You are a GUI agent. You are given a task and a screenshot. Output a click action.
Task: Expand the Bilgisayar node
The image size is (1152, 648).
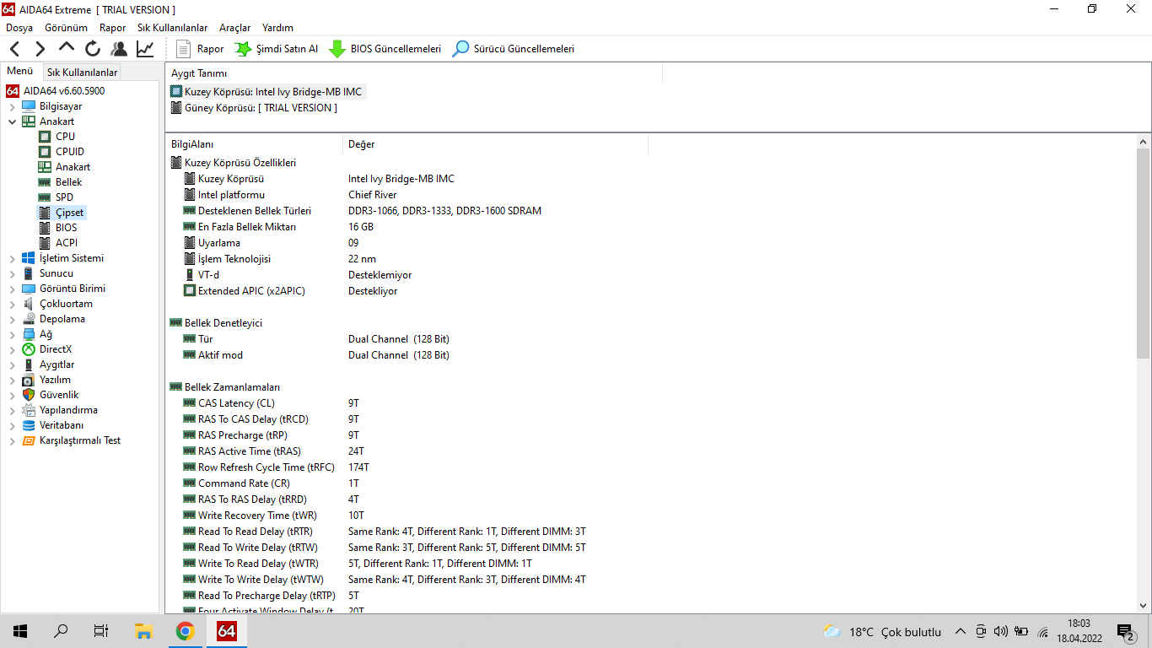pos(13,106)
